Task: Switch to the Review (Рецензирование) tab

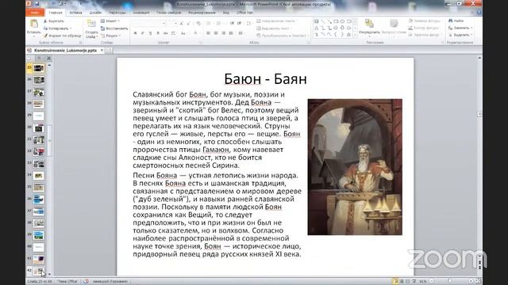Action: 202,13
